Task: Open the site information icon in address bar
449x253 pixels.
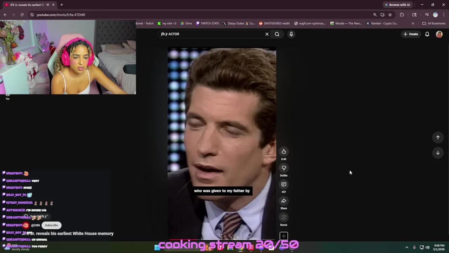Action: pyautogui.click(x=32, y=15)
